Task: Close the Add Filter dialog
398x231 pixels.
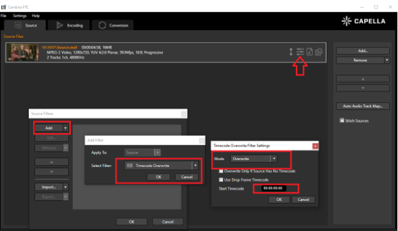Action: pos(202,141)
